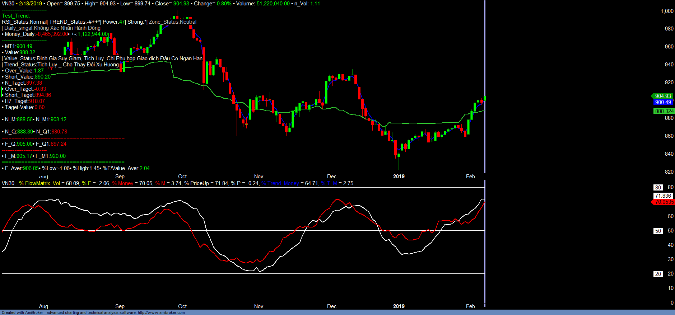
Task: Select the 2019 marker on upper time axis
Action: tap(399, 177)
